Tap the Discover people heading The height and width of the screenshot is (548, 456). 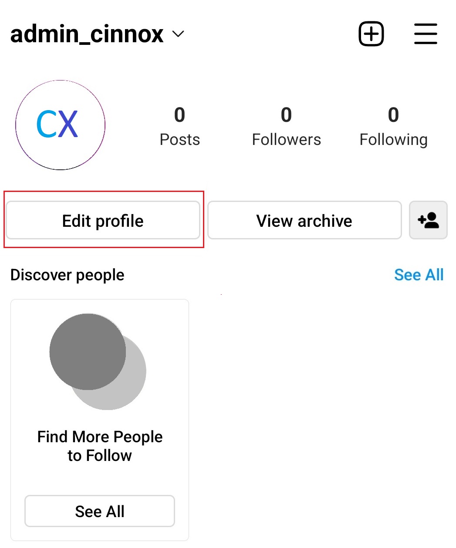tap(67, 275)
